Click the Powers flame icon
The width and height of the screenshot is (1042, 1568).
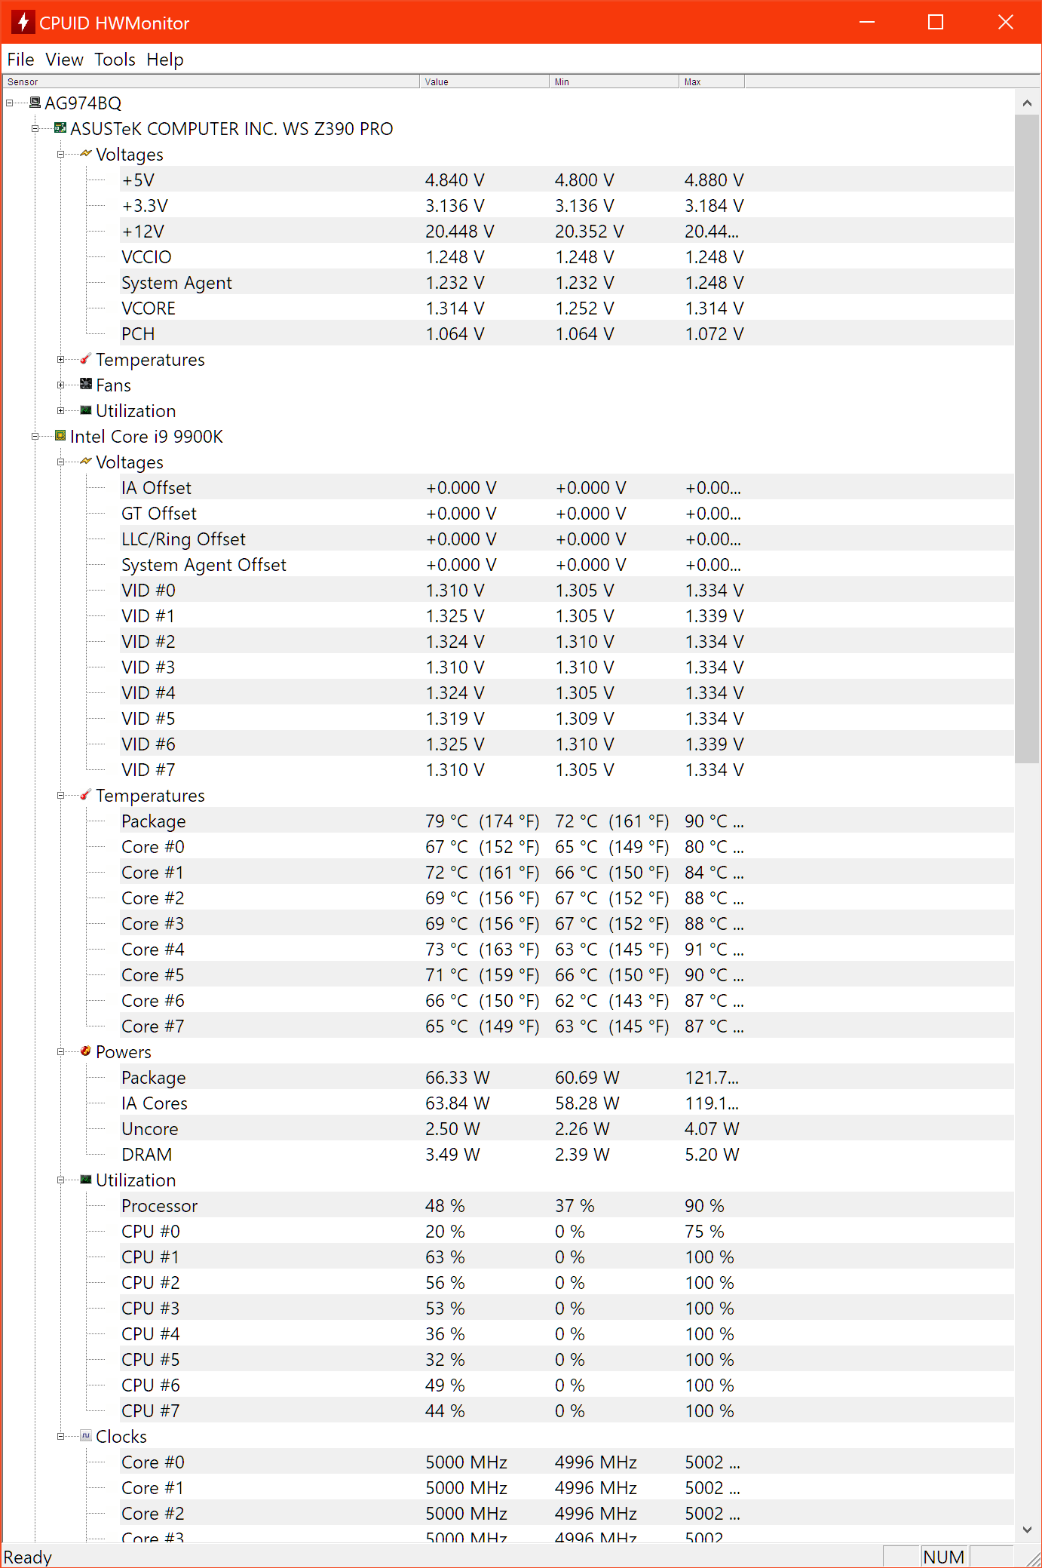pos(86,1051)
